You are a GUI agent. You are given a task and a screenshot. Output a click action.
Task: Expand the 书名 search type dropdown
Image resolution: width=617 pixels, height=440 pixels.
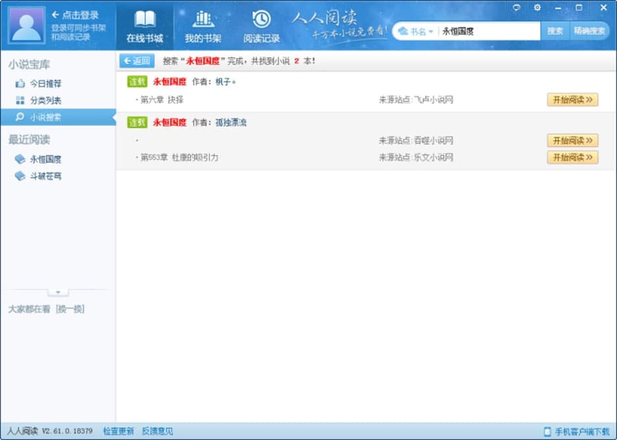416,32
